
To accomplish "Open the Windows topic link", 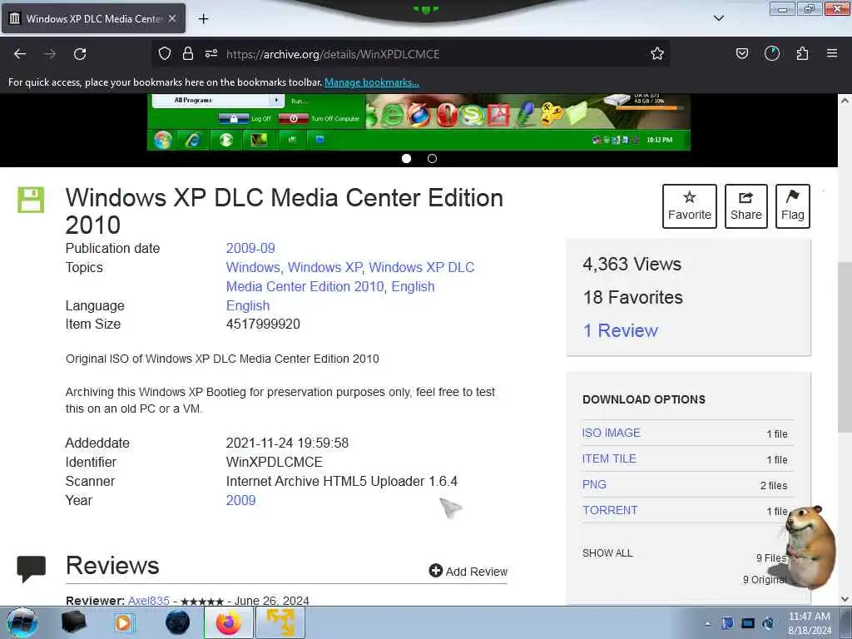I will tap(253, 267).
